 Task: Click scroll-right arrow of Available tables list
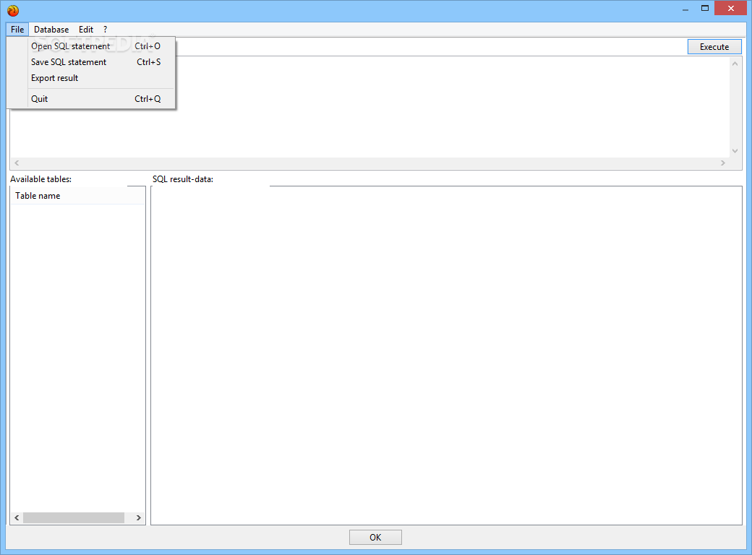click(x=139, y=517)
